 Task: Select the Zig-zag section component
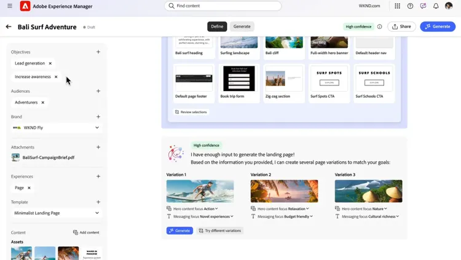point(284,83)
